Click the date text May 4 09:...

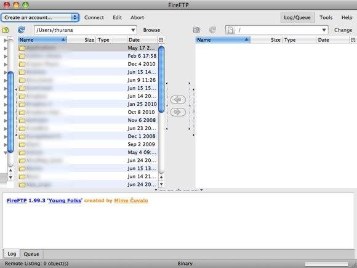coord(142,152)
